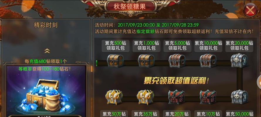Open the 1,000 diamond reward chest

146,61
